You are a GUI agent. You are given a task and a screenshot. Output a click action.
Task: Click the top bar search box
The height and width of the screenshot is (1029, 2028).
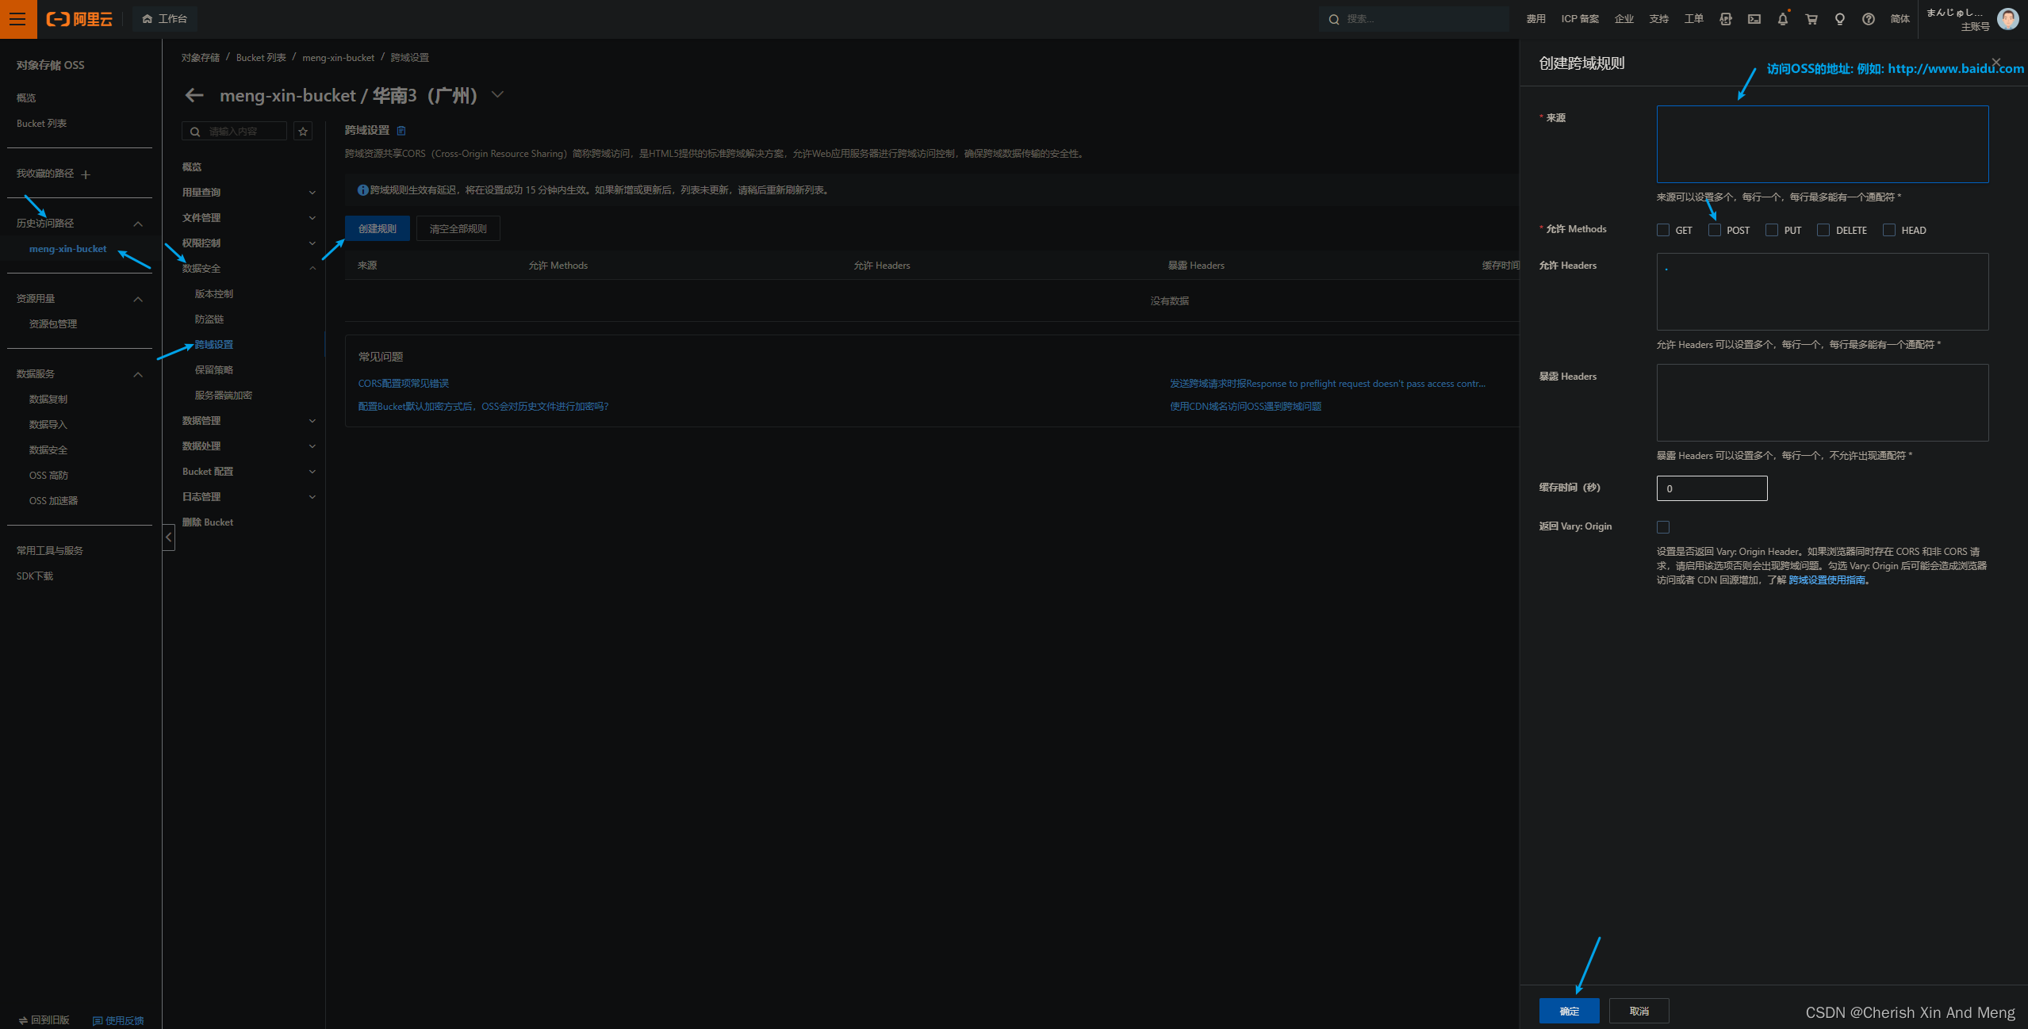(1414, 19)
